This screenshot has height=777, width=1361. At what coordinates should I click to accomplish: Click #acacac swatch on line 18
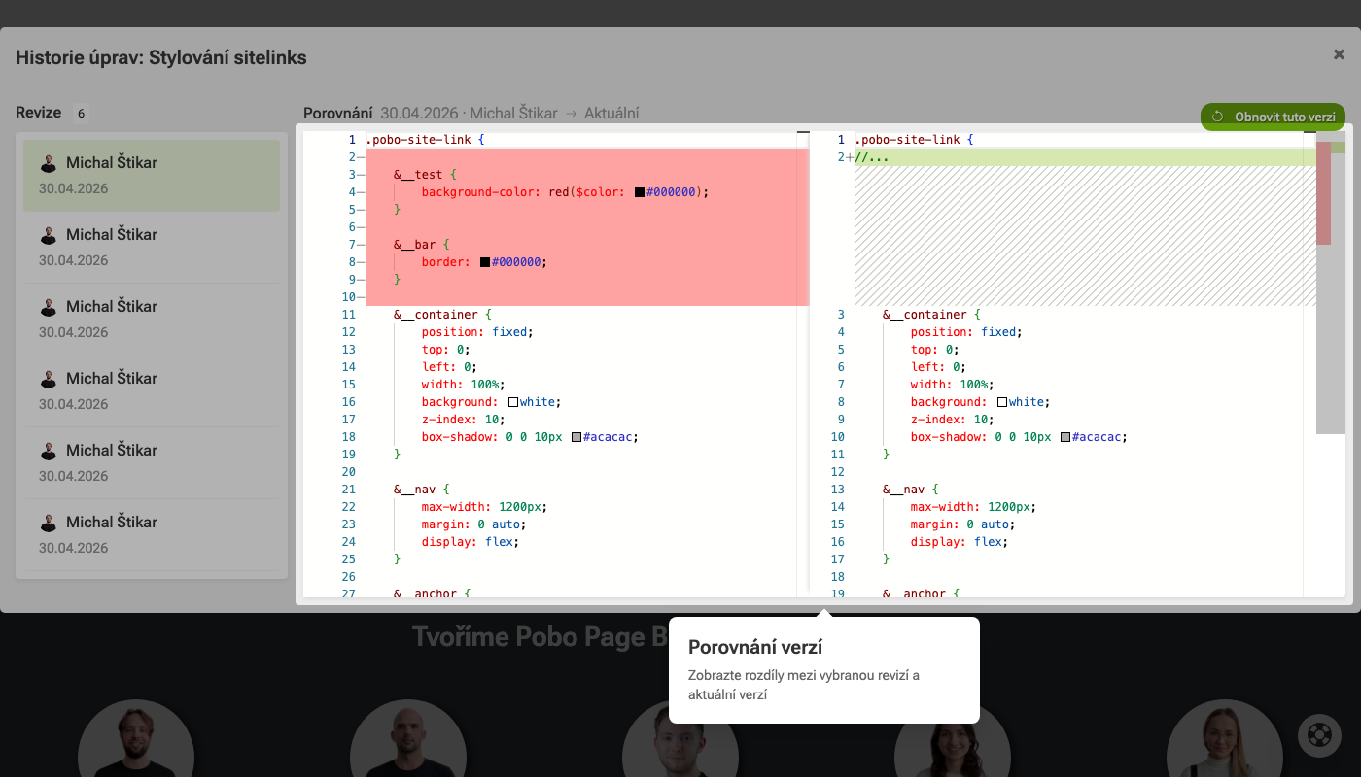576,437
